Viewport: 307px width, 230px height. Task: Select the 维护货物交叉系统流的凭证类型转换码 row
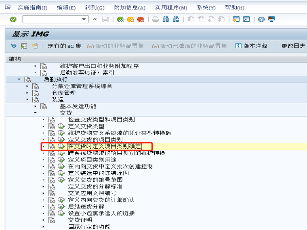pyautogui.click(x=120, y=133)
